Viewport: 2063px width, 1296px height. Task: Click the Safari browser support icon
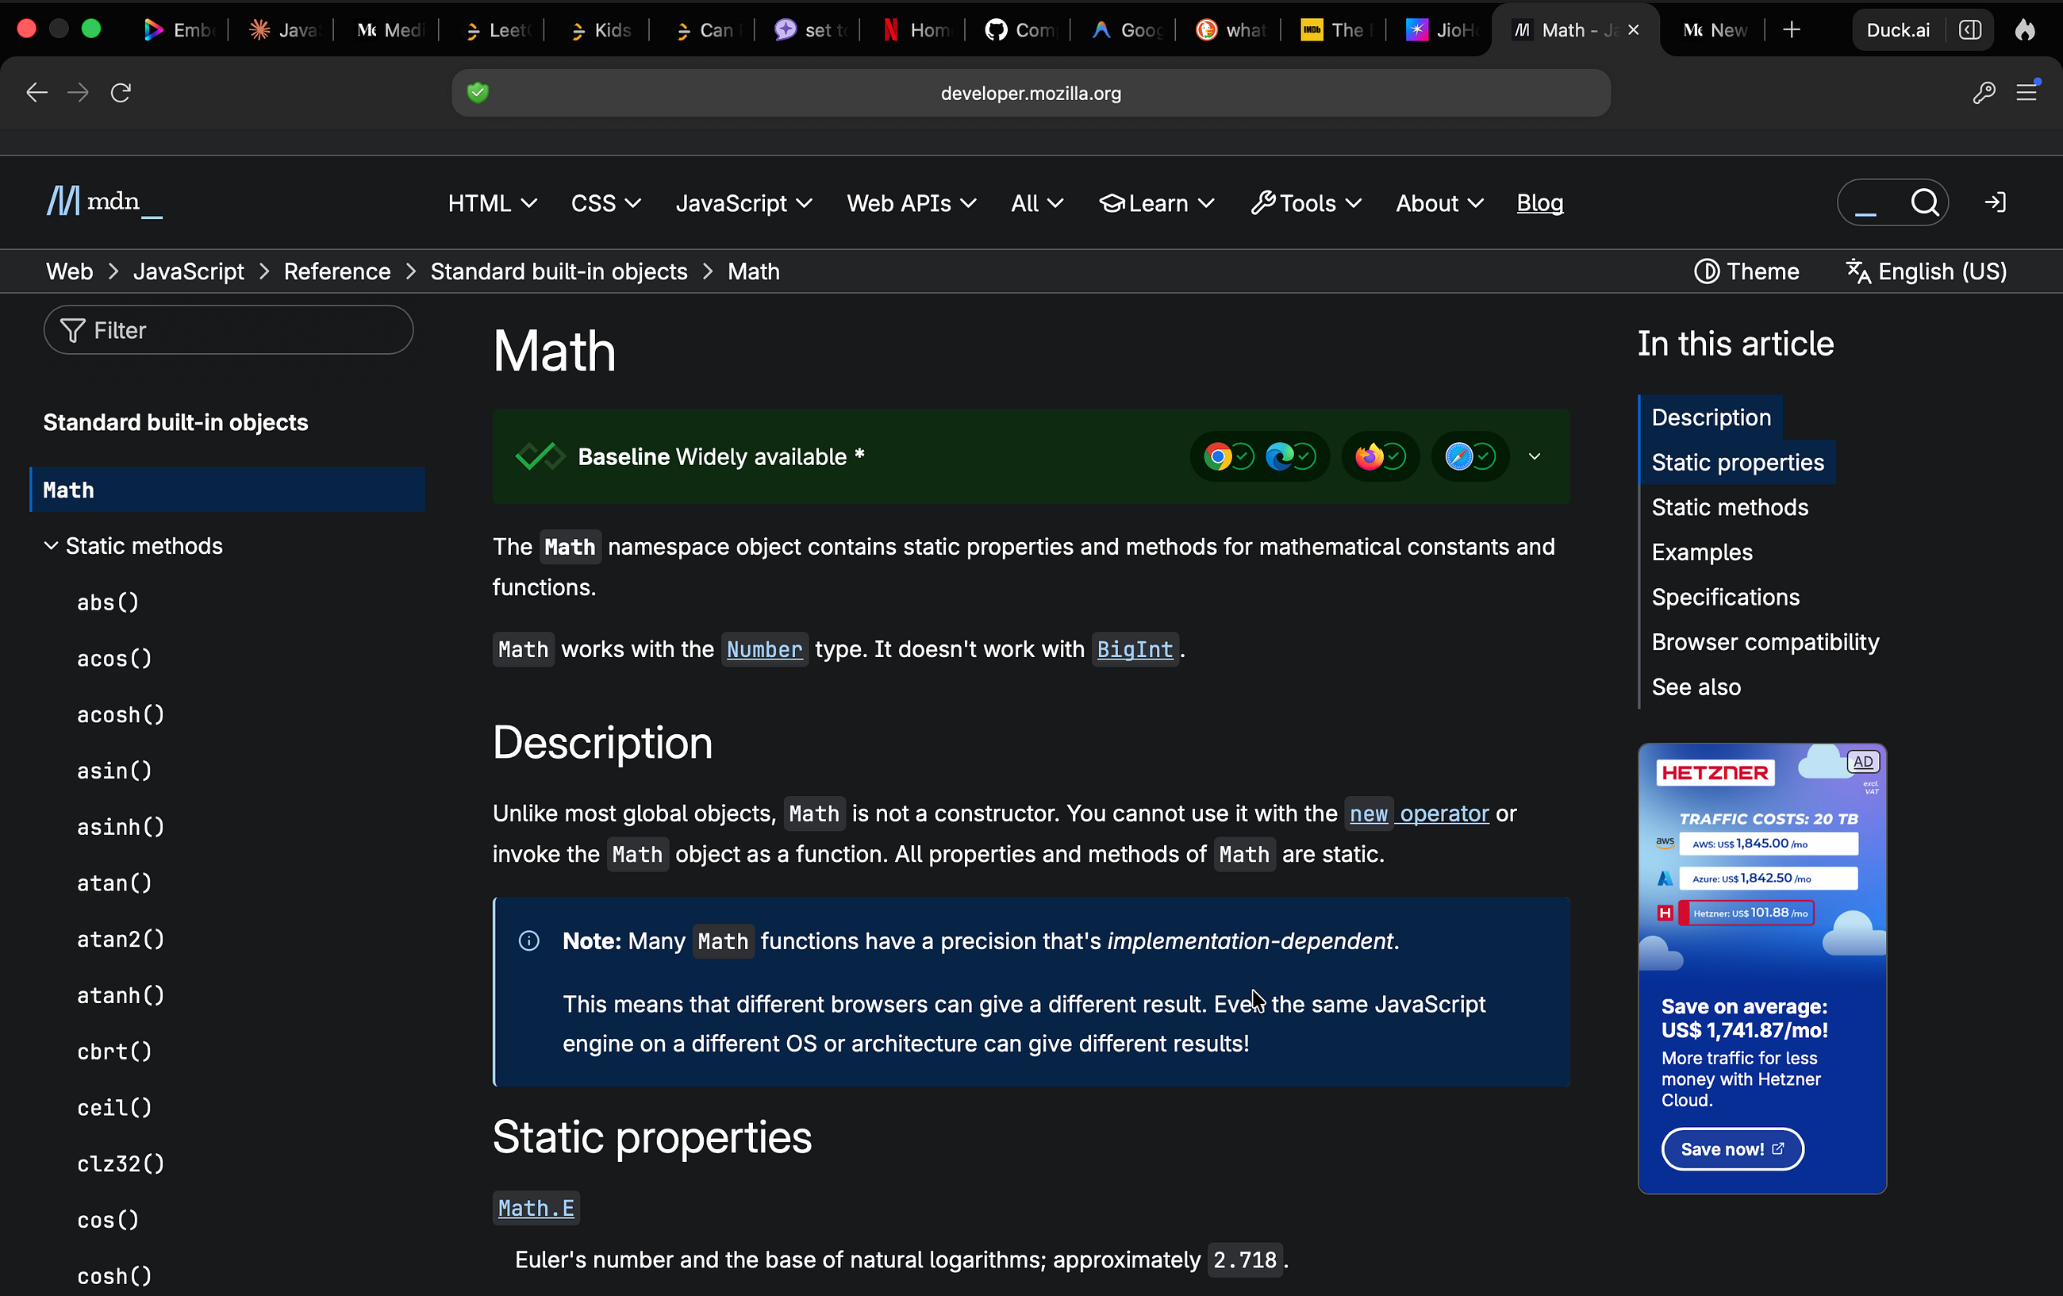(1459, 457)
